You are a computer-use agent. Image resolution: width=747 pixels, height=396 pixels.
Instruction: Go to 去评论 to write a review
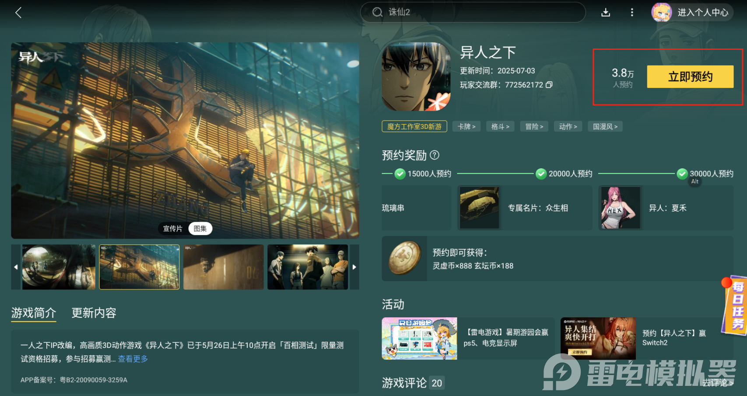[x=718, y=383]
